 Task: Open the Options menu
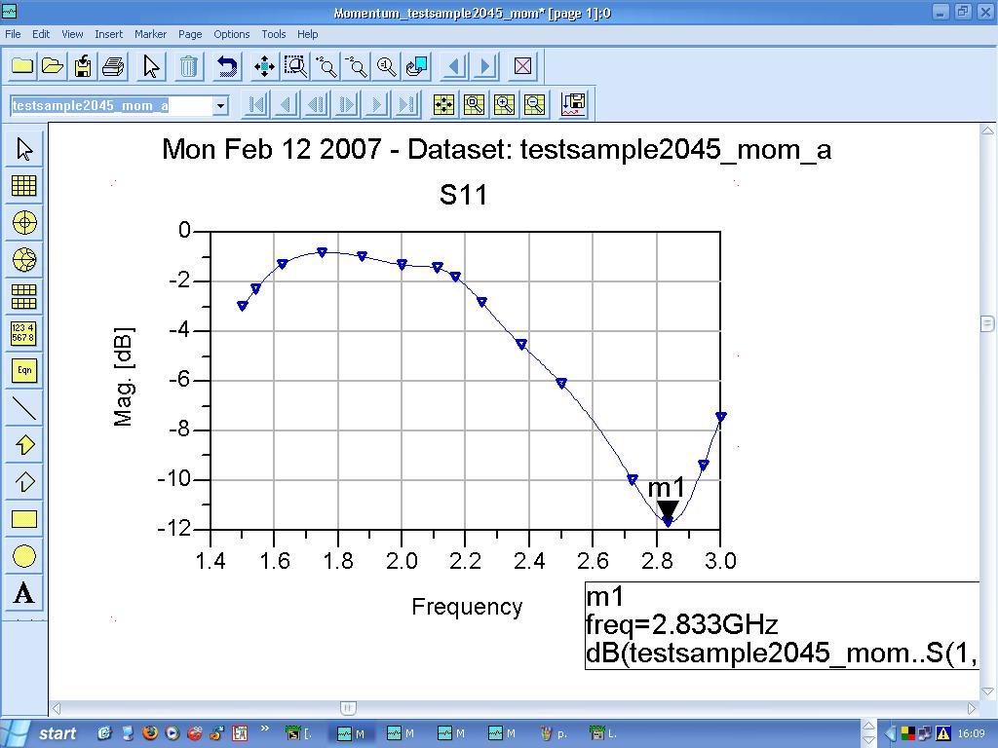click(232, 34)
